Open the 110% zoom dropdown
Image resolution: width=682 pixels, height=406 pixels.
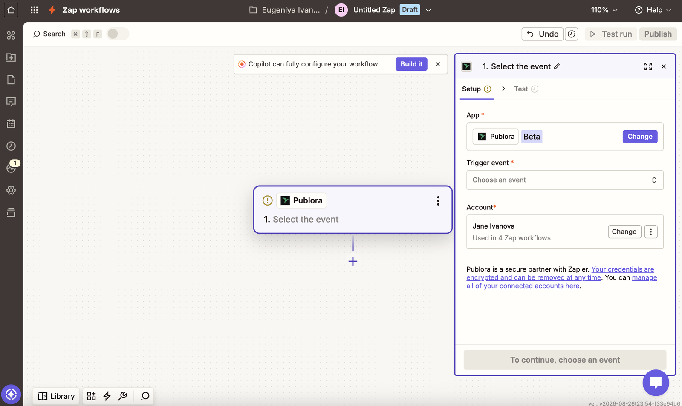click(604, 10)
